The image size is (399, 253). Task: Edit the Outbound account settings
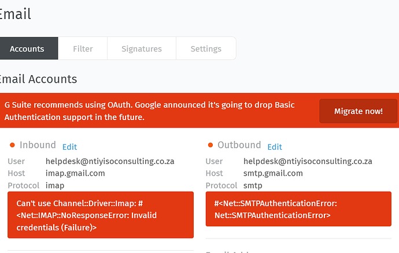[x=275, y=147]
